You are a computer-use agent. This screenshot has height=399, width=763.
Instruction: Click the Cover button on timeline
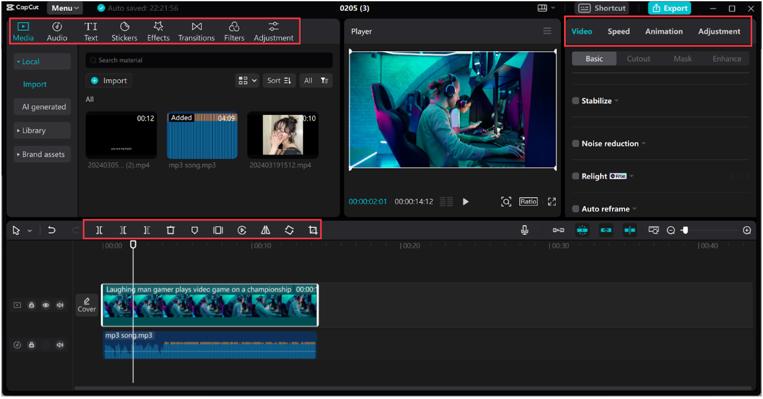tap(87, 305)
